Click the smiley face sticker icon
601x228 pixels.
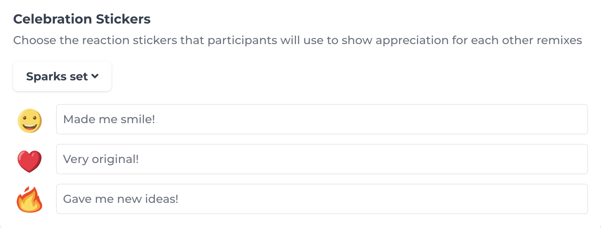click(29, 121)
